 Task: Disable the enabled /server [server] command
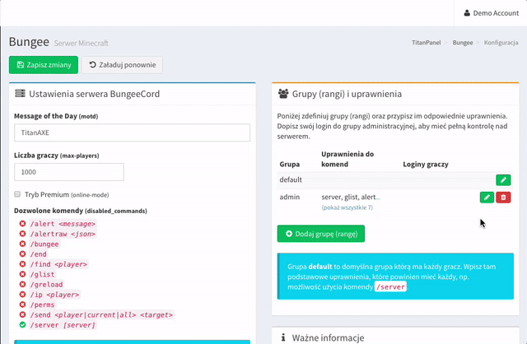[x=21, y=325]
